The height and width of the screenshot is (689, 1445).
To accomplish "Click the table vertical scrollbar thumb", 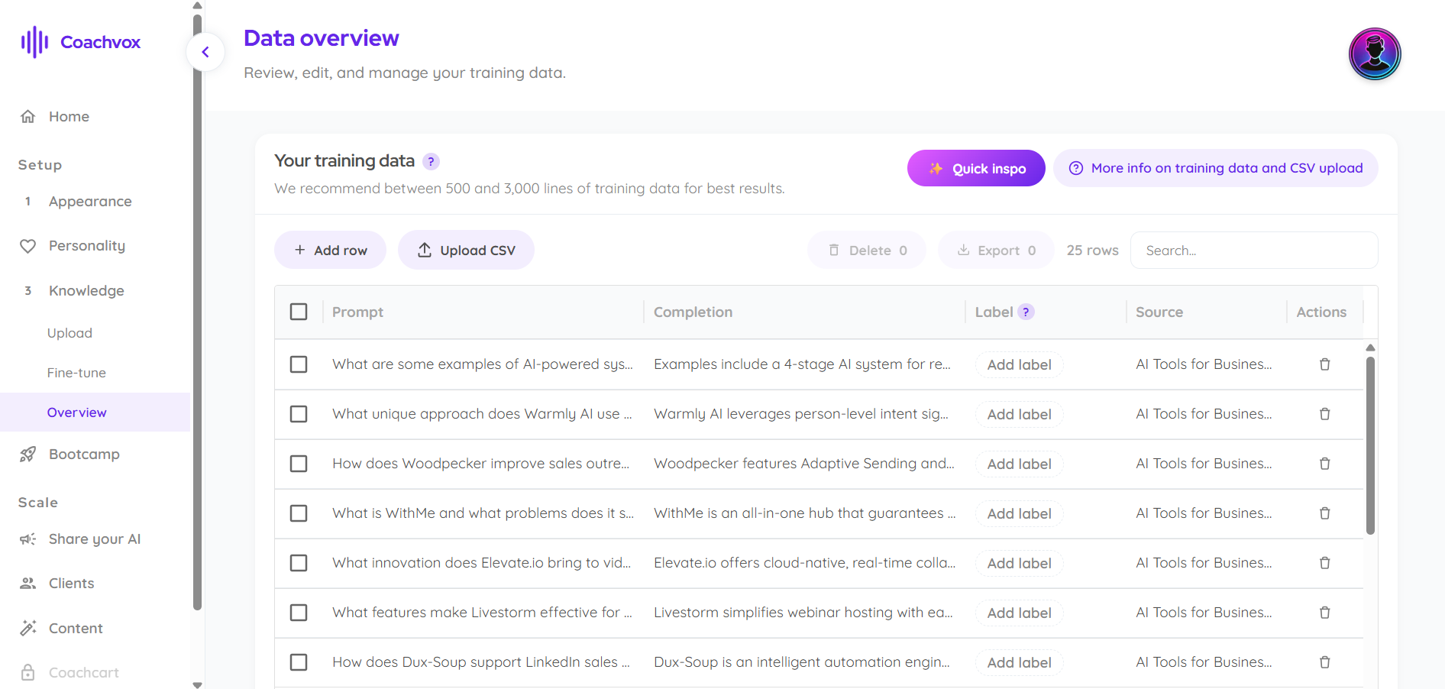I will click(1370, 445).
